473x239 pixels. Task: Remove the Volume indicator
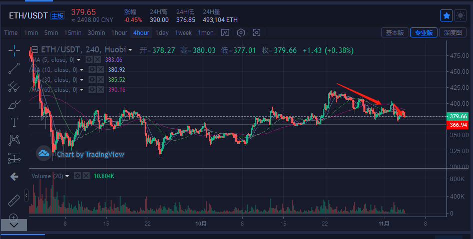[86, 176]
